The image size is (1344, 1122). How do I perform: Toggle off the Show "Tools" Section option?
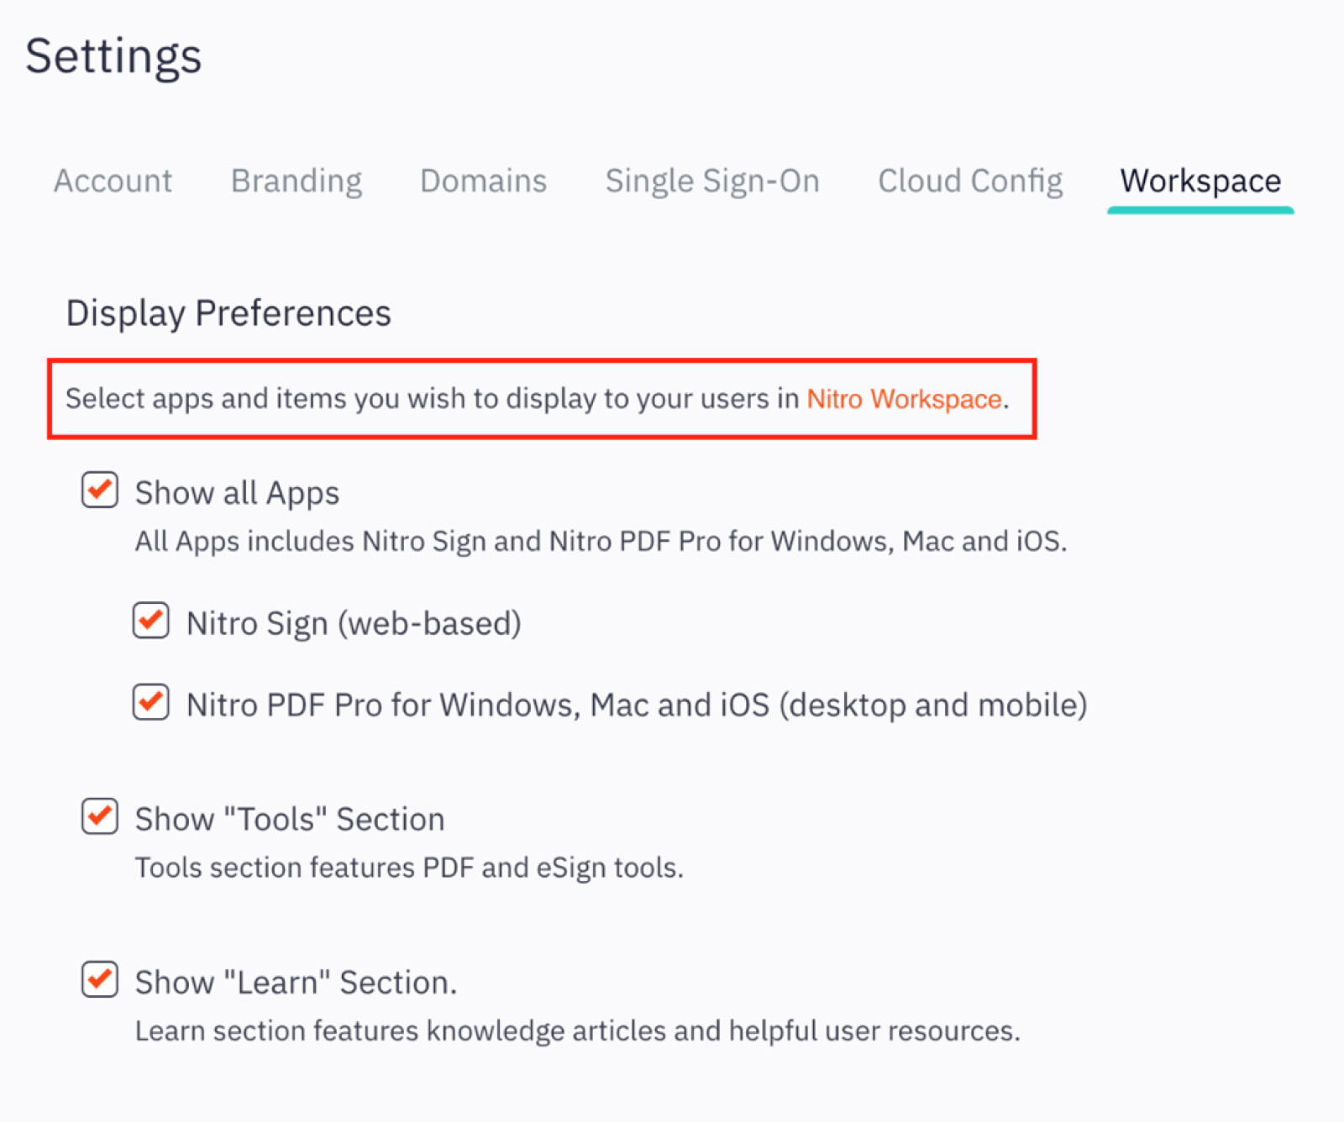click(x=99, y=817)
